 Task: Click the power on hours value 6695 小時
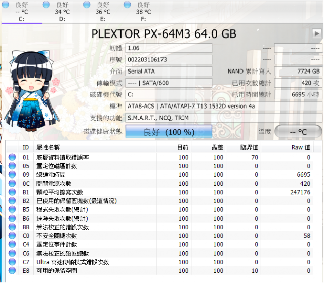coord(298,95)
